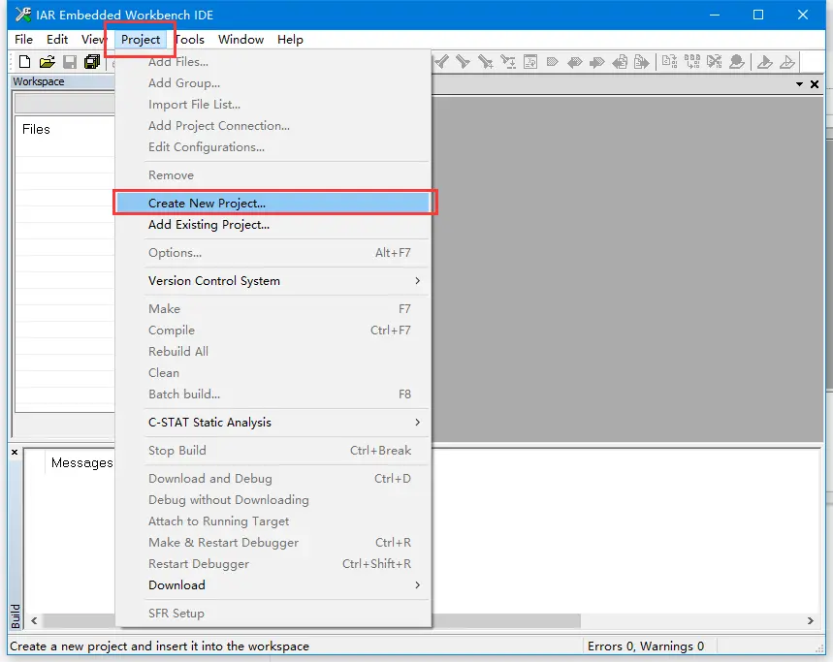Click the Open file folder icon

tap(47, 62)
